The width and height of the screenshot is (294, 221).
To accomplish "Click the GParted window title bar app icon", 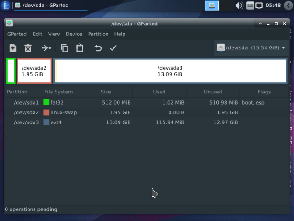I will pos(9,23).
